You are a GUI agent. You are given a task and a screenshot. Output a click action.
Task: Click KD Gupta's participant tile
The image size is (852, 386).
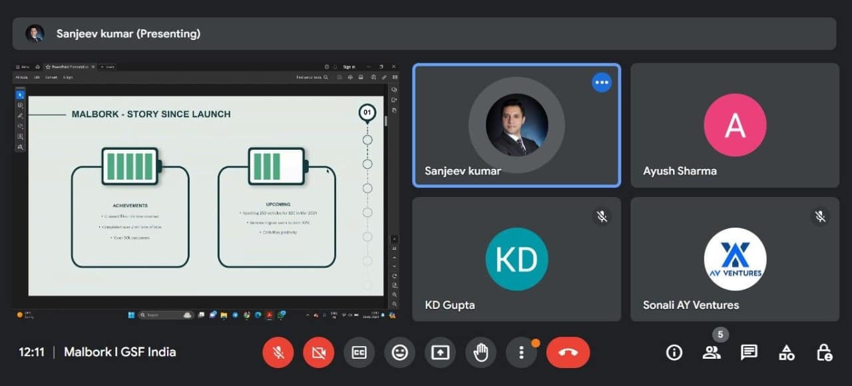coord(517,259)
